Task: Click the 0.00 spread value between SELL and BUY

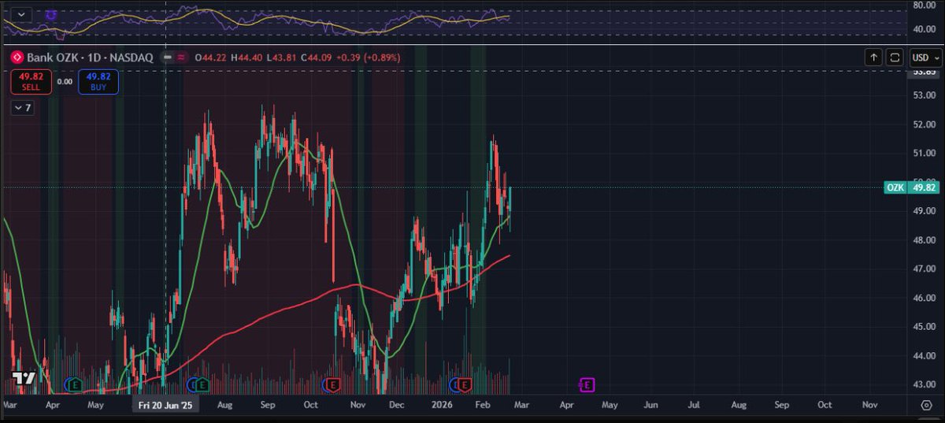Action: pos(65,81)
